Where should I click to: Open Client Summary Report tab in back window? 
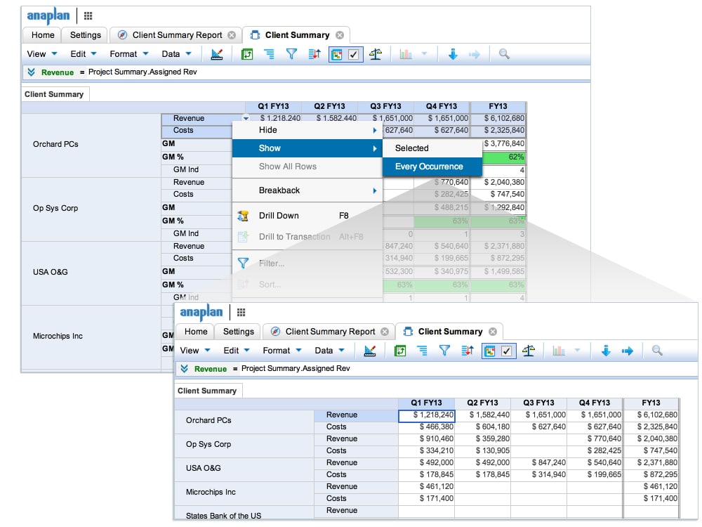[x=175, y=35]
